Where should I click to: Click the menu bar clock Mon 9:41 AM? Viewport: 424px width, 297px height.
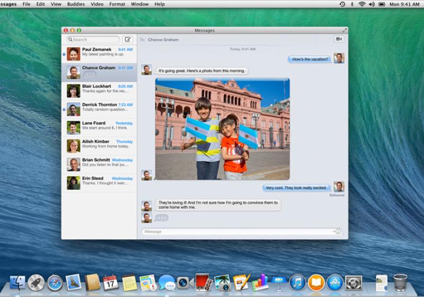404,4
